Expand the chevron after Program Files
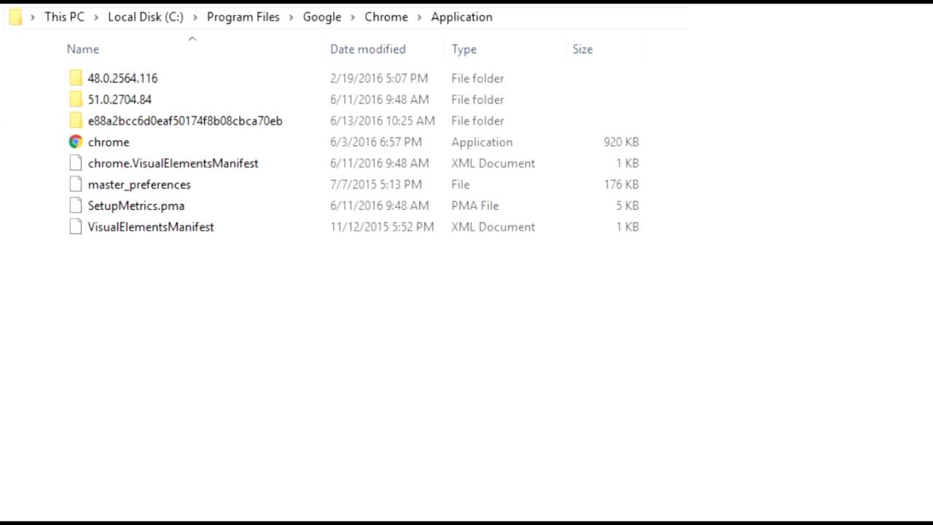 [x=292, y=17]
